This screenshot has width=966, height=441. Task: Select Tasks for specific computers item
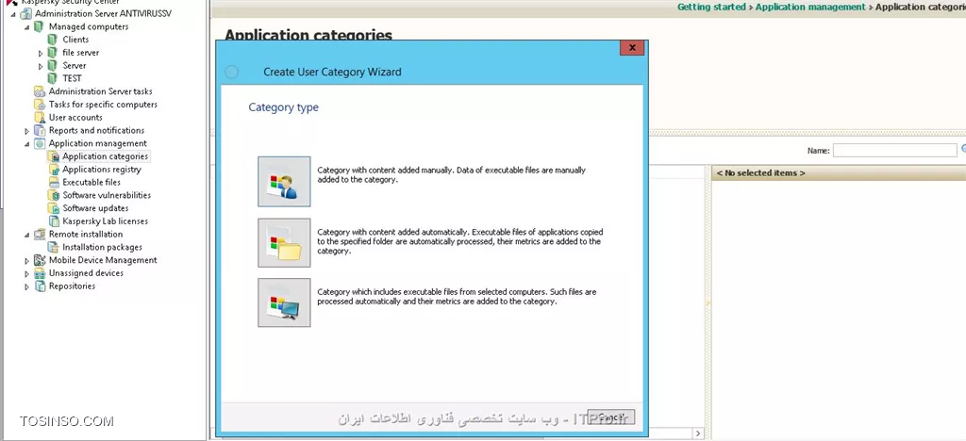click(103, 104)
